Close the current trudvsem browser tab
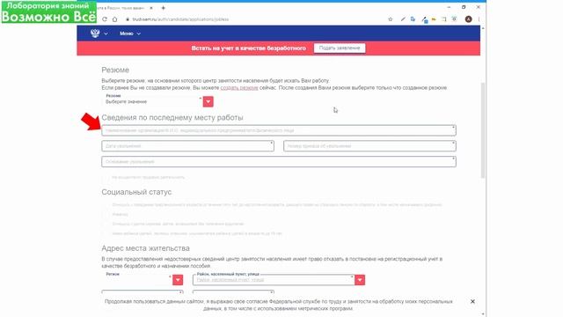 [151, 8]
